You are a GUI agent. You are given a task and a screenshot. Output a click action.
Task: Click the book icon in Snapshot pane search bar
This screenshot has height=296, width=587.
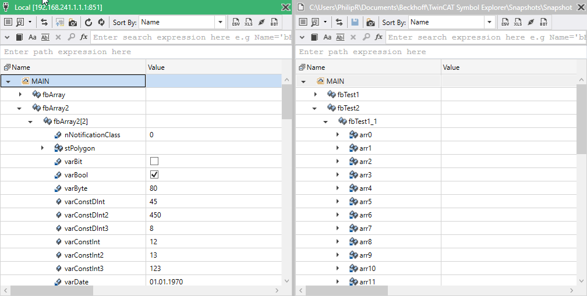315,37
